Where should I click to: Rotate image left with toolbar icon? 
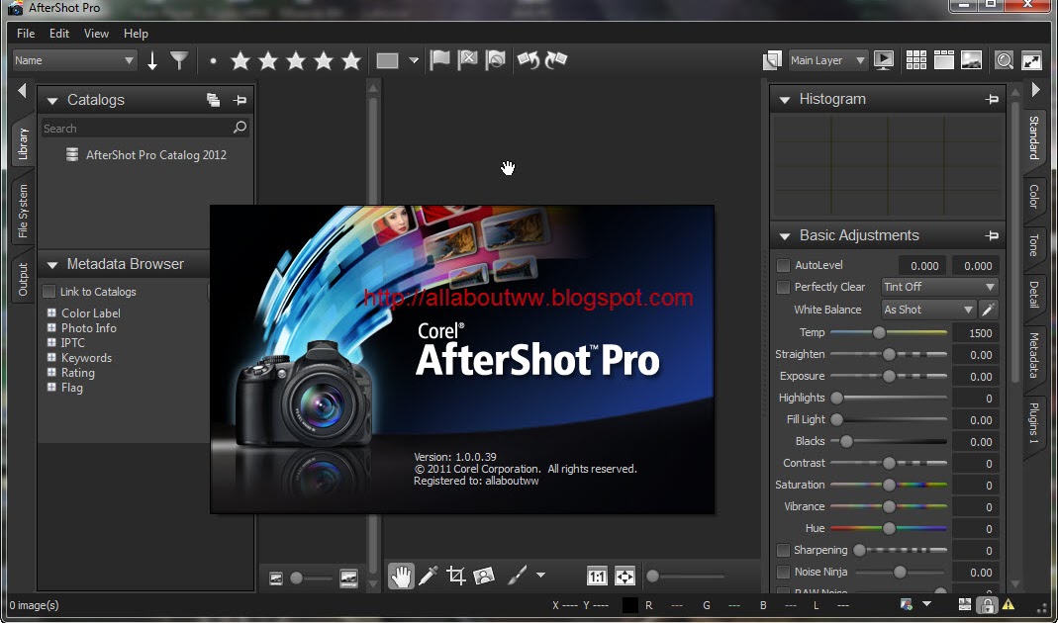[529, 60]
